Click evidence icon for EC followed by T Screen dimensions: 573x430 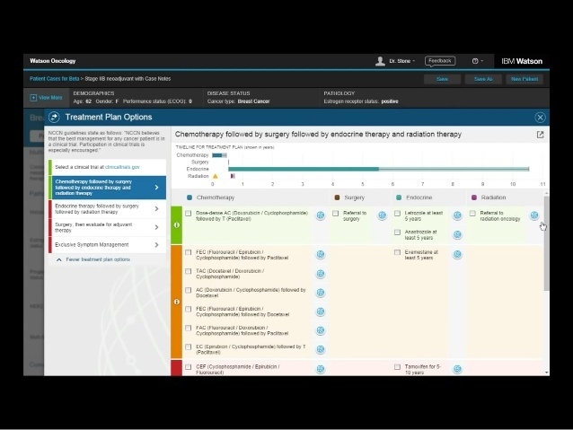point(321,349)
